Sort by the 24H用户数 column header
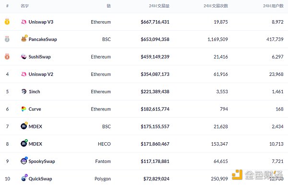 [273, 6]
